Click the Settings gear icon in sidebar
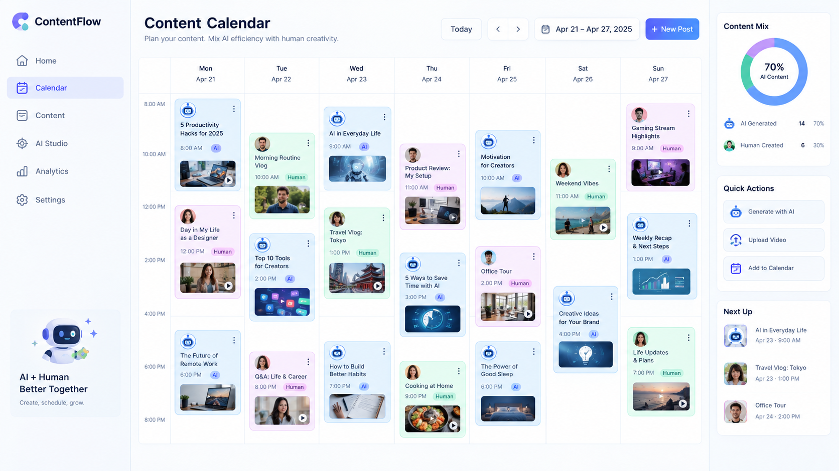839x471 pixels. coord(22,200)
